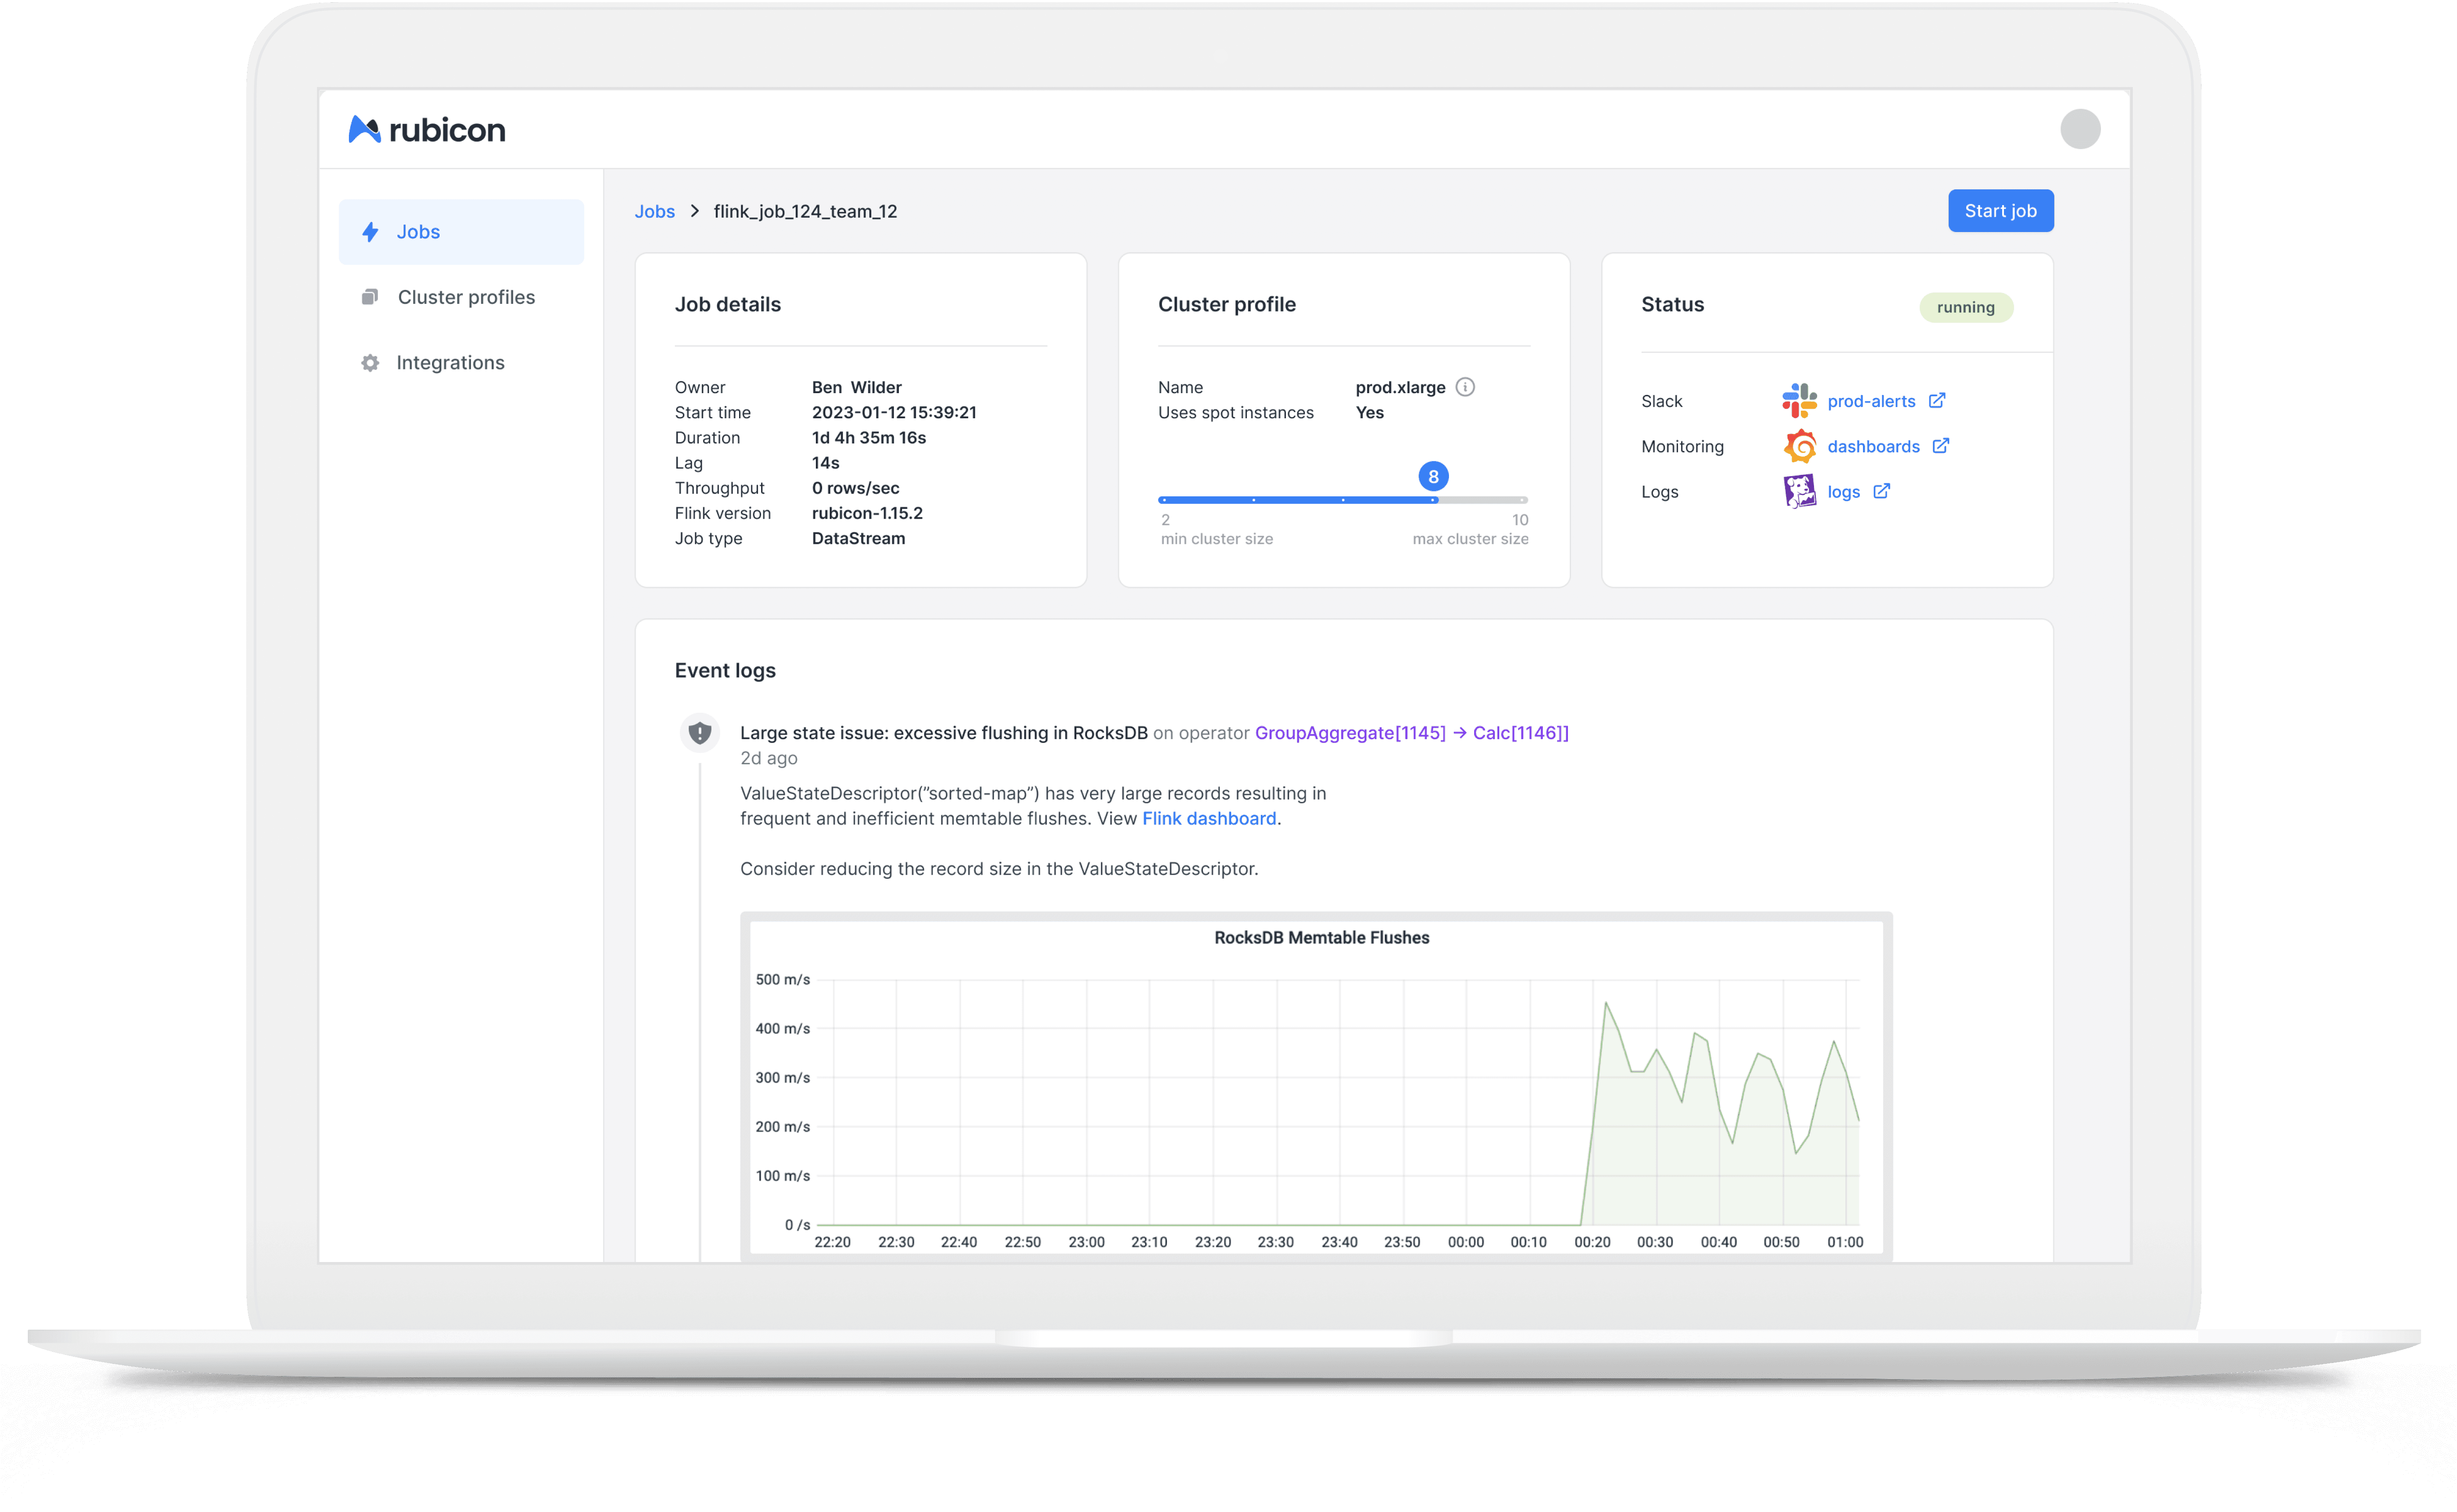The width and height of the screenshot is (2457, 1512).
Task: Click the 2d ago timestamp
Action: click(768, 758)
